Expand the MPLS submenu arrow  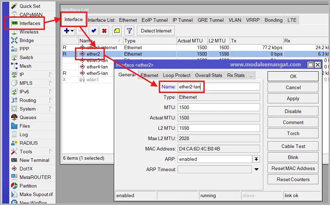pyautogui.click(x=51, y=83)
